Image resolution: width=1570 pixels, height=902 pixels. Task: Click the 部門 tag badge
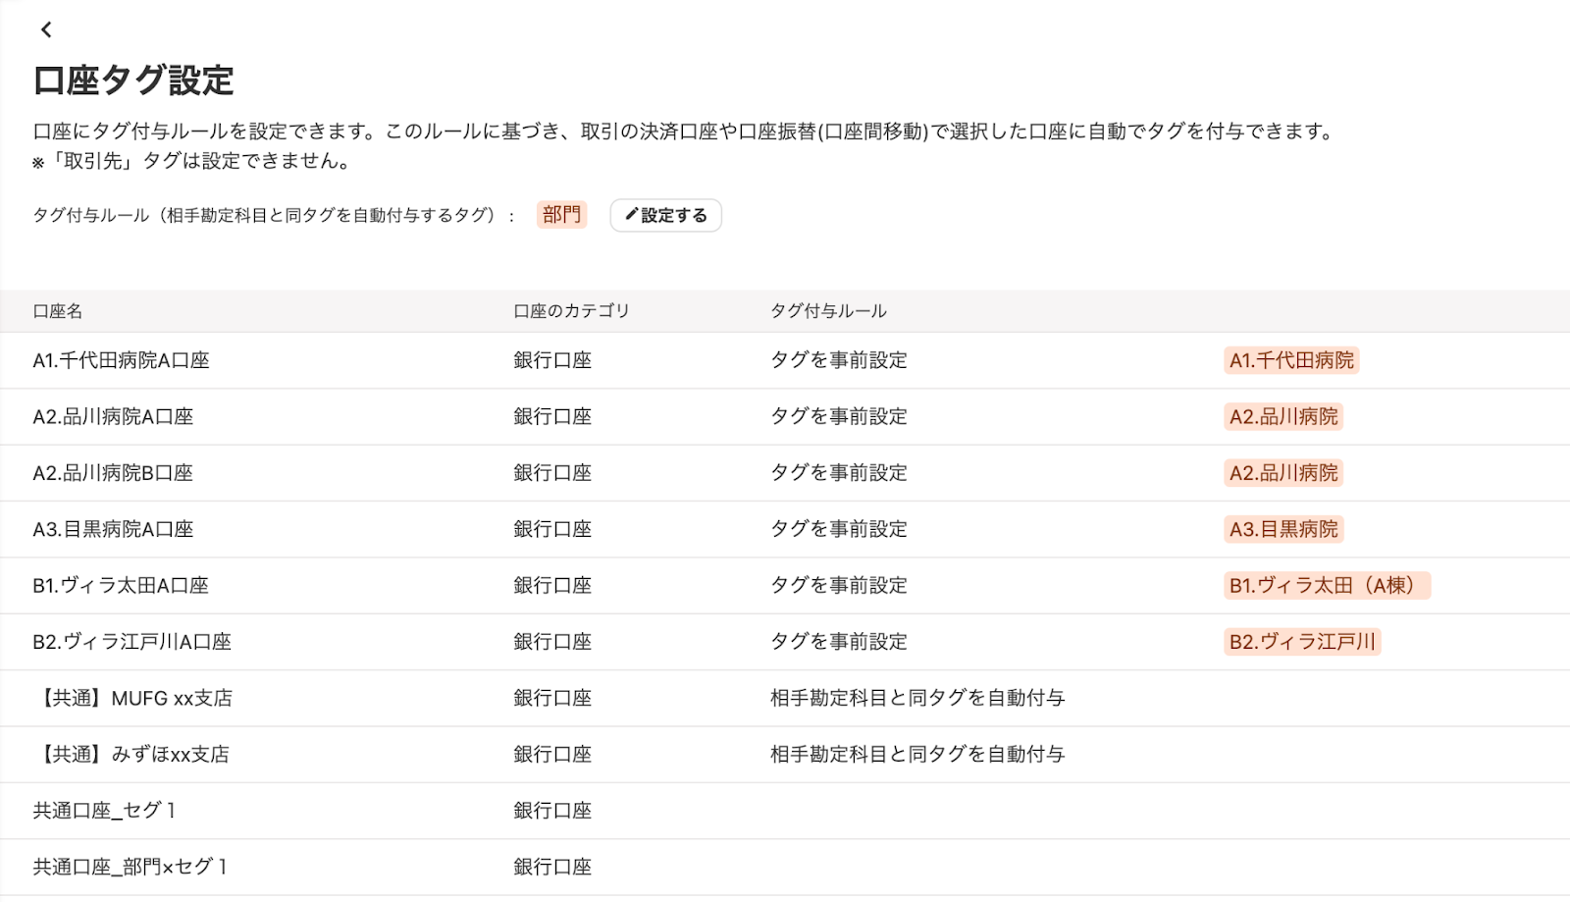[x=561, y=215]
